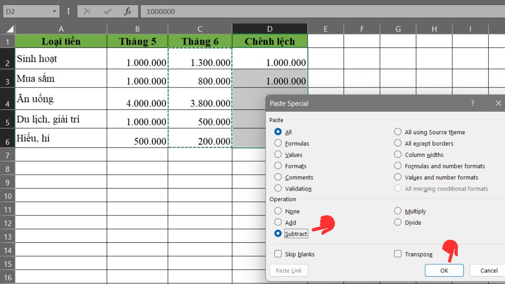Viewport: 505px width, 284px height.
Task: Select Values and number formats option
Action: [x=398, y=177]
